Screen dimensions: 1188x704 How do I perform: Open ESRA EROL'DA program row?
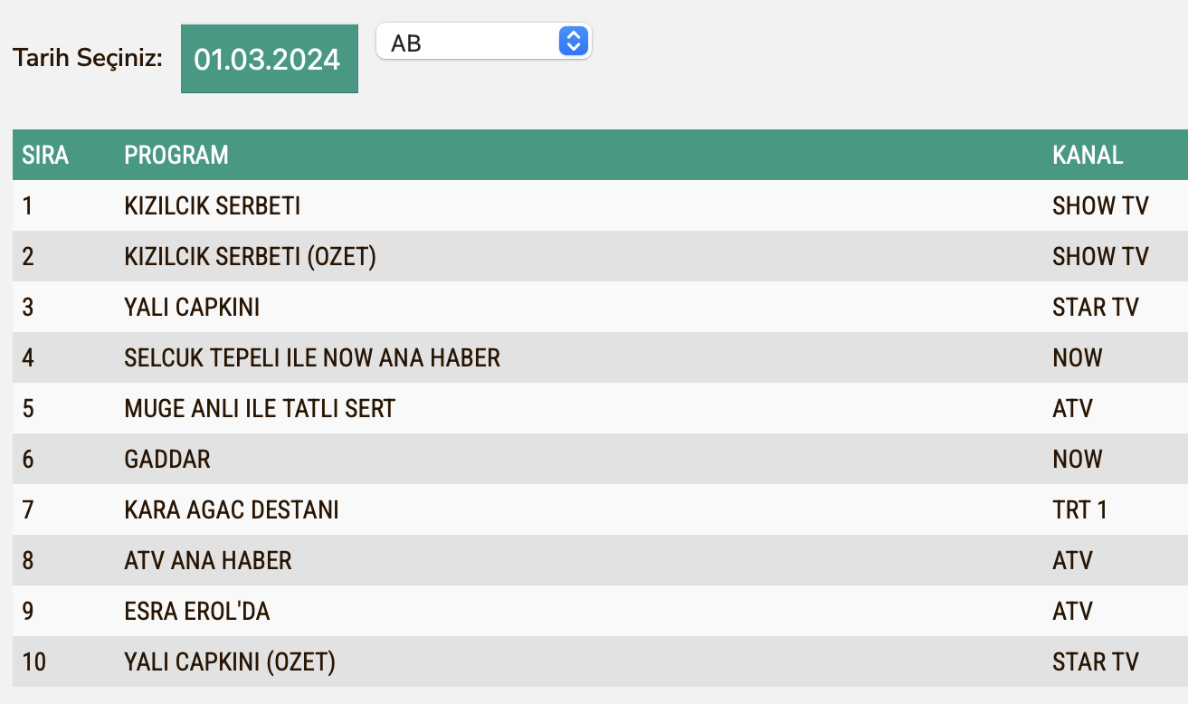click(x=196, y=611)
